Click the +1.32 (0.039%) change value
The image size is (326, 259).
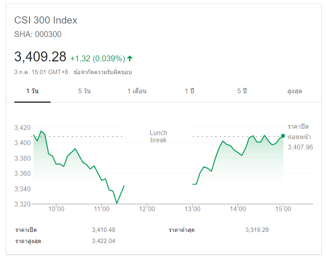tap(98, 59)
